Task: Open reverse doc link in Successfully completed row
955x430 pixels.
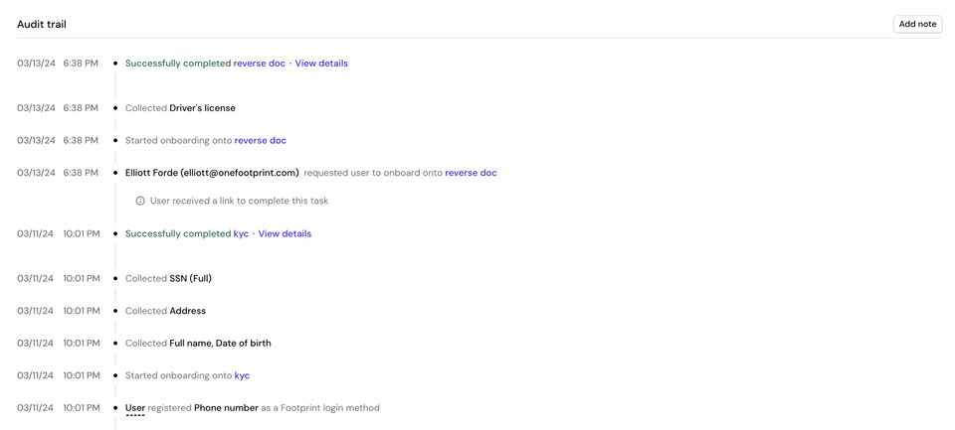Action: tap(259, 64)
